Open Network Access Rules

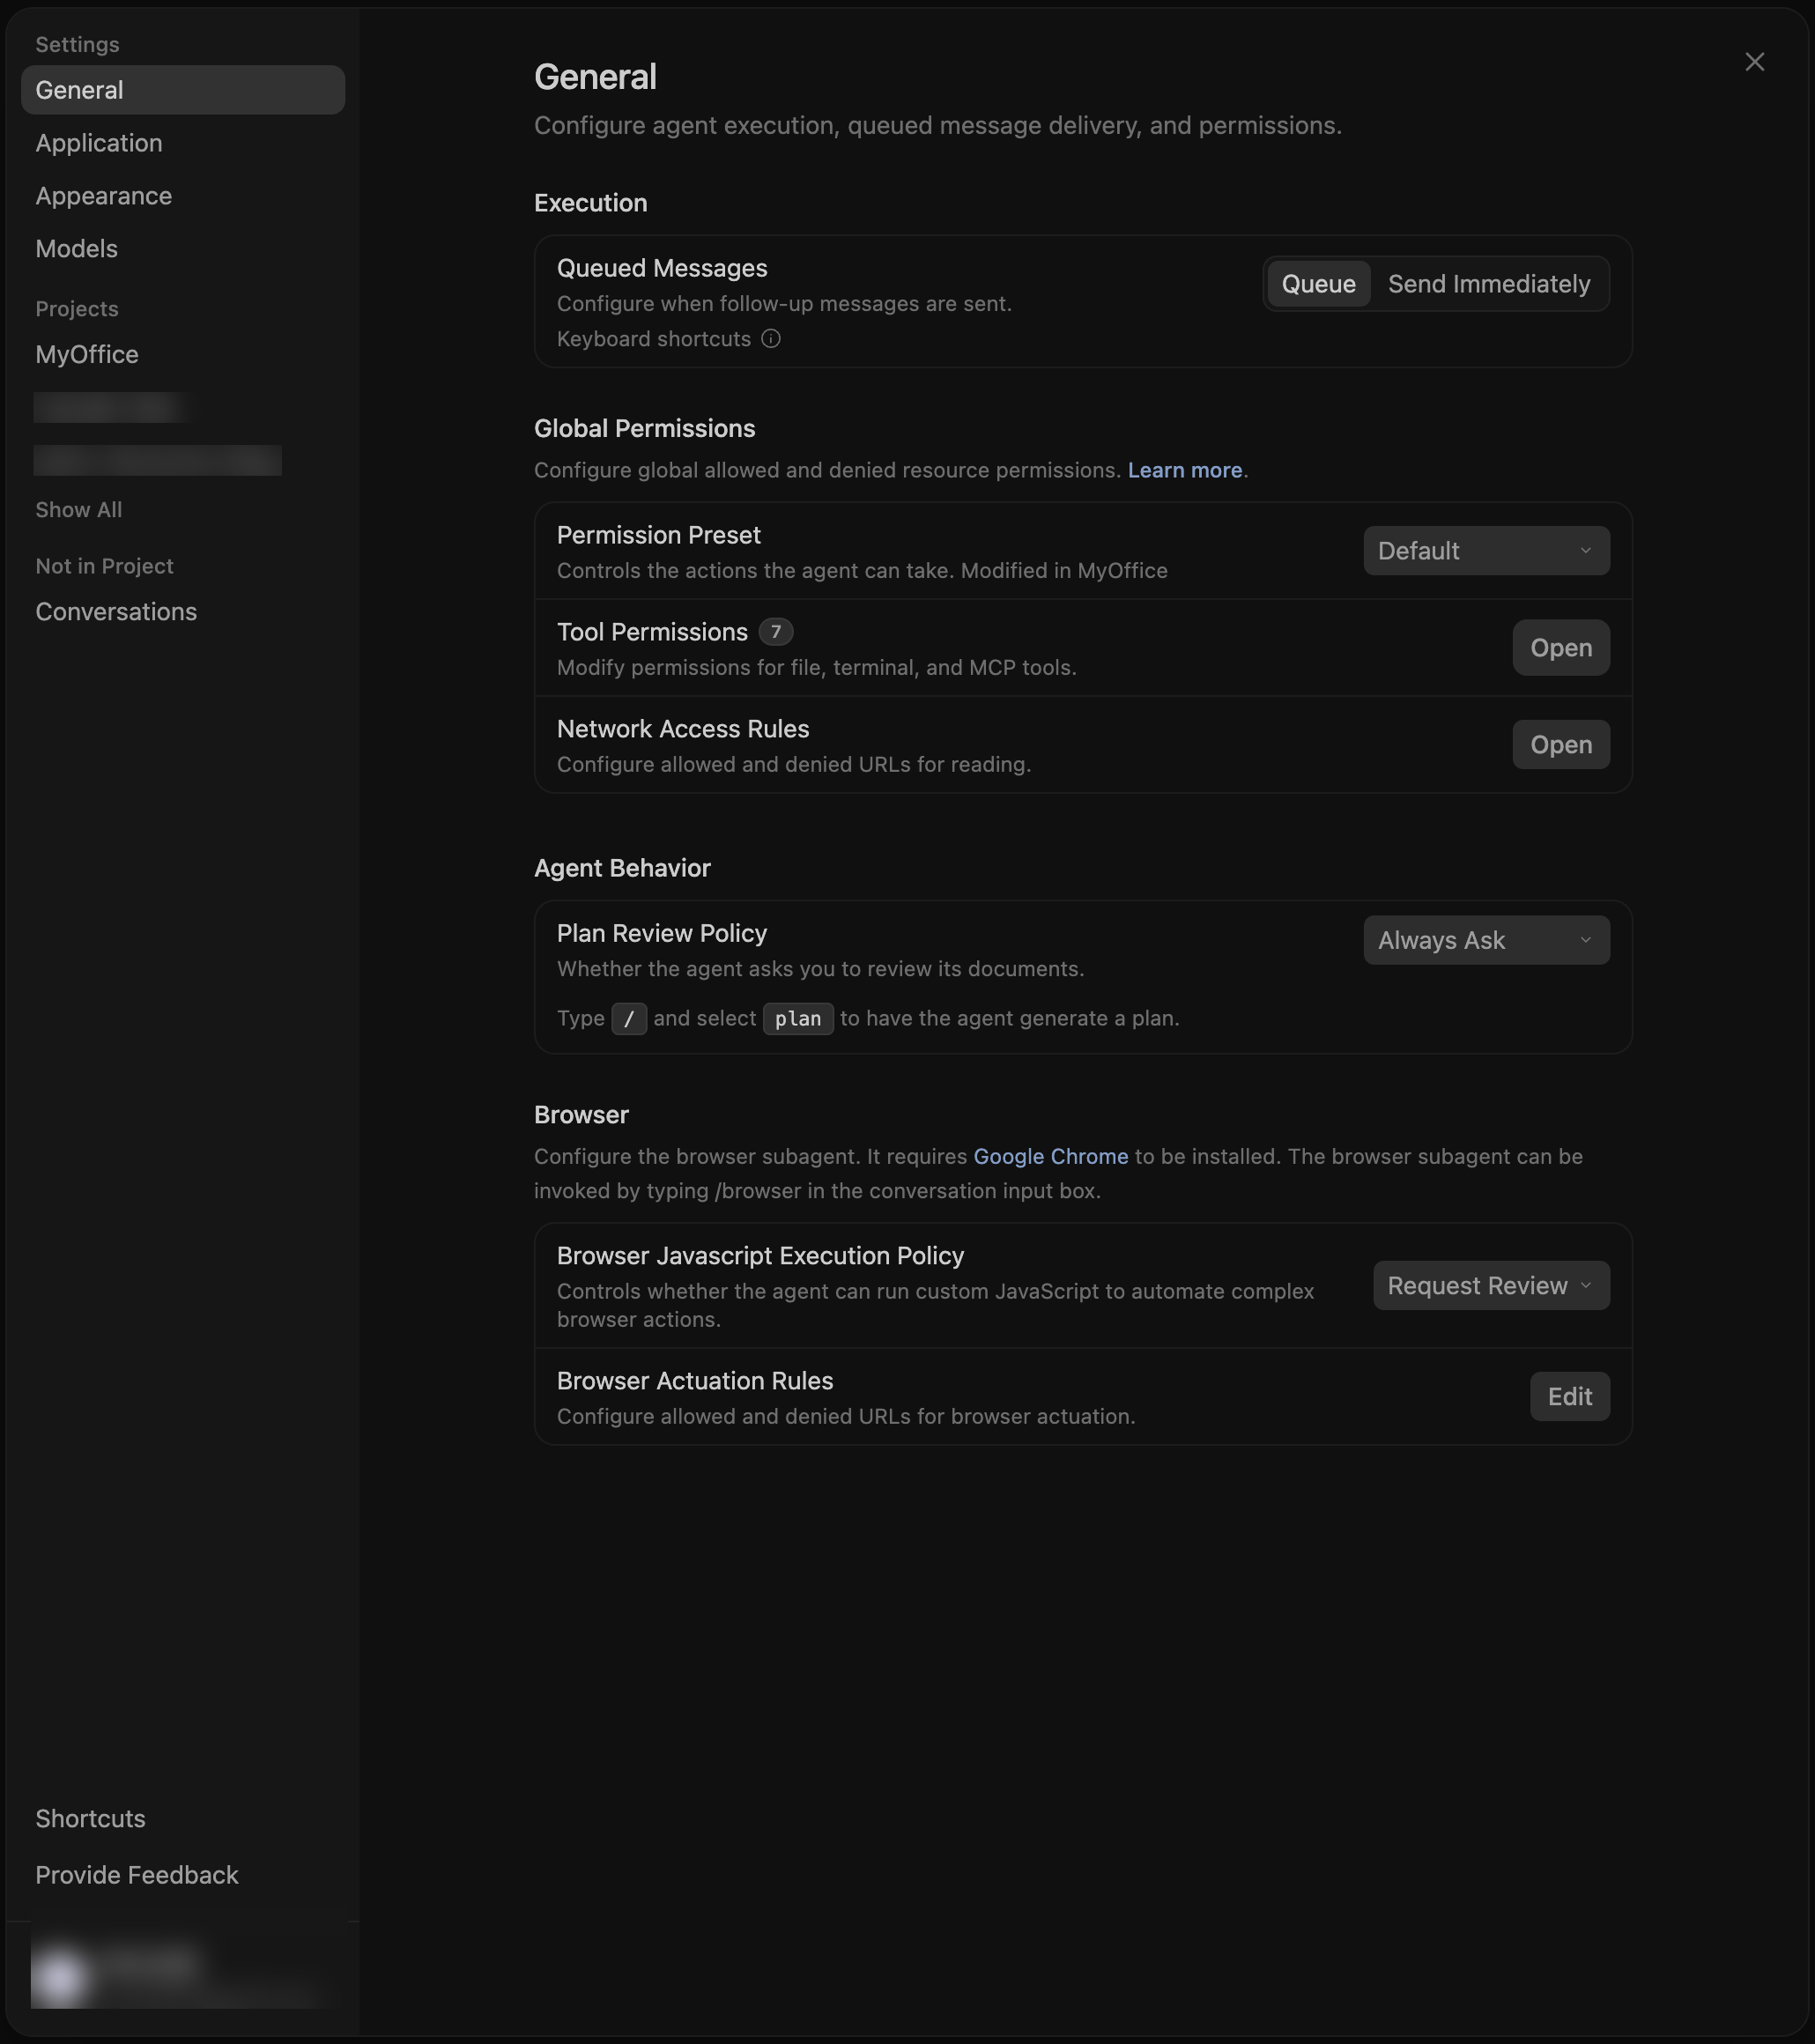(x=1560, y=745)
